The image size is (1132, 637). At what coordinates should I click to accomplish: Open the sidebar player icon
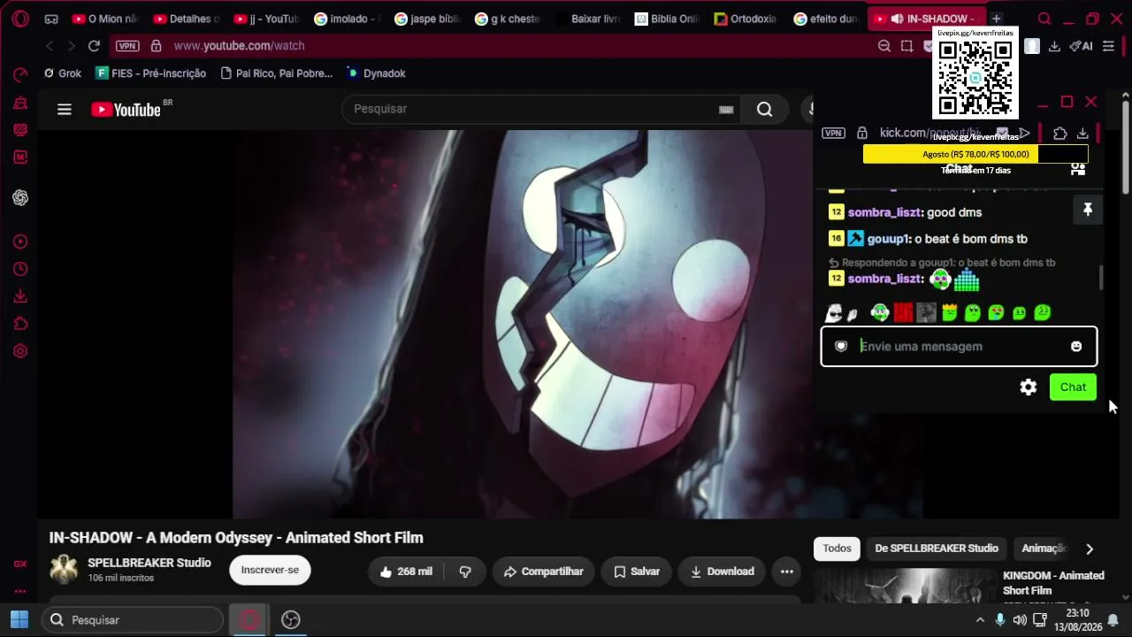[20, 242]
